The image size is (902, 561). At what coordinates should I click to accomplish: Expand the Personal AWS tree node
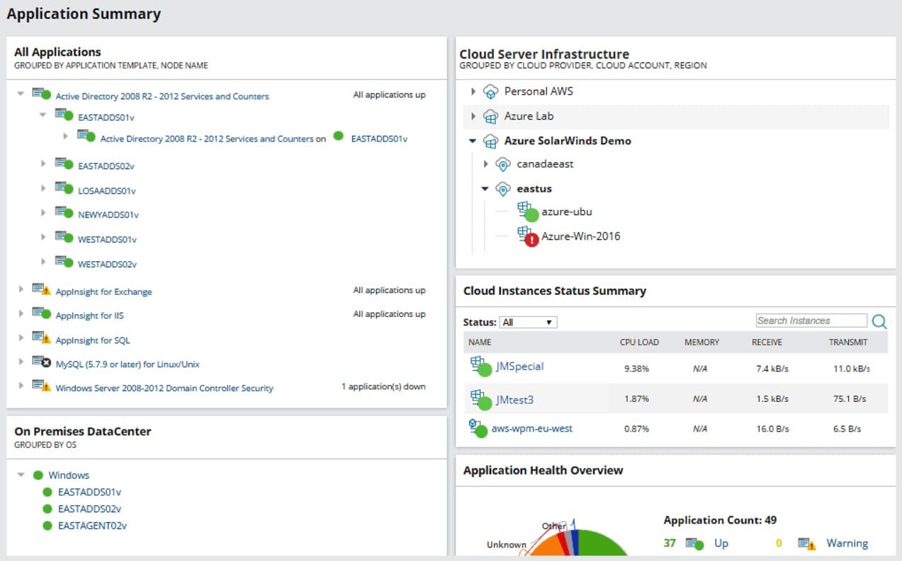point(474,91)
